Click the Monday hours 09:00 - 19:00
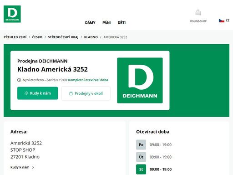This screenshot has height=175, width=233. 161,144
